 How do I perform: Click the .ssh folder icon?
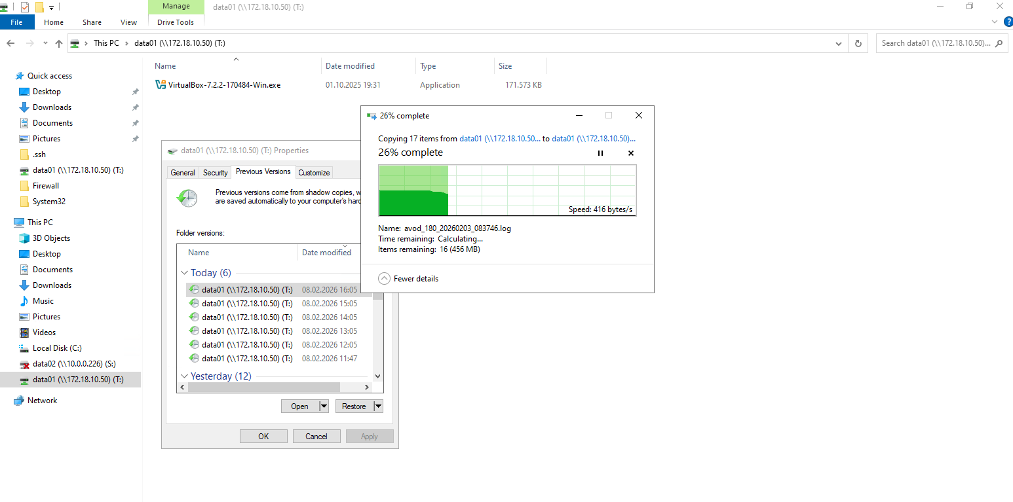24,154
